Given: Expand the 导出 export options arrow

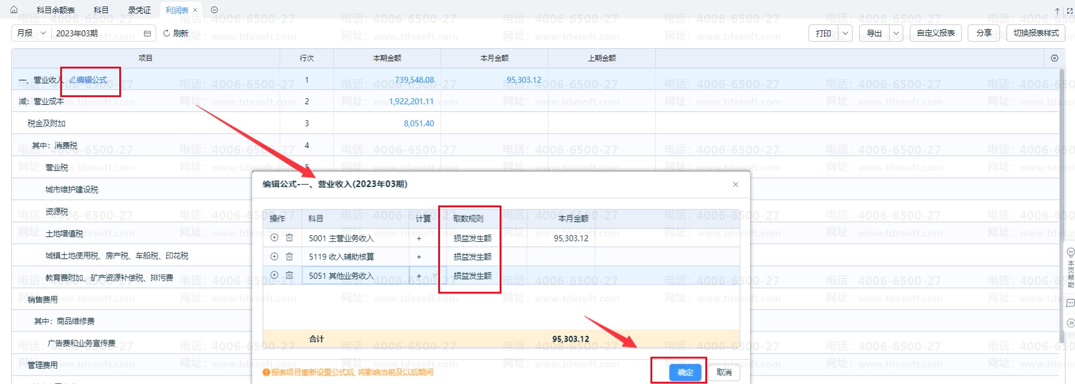Looking at the screenshot, I should point(896,33).
